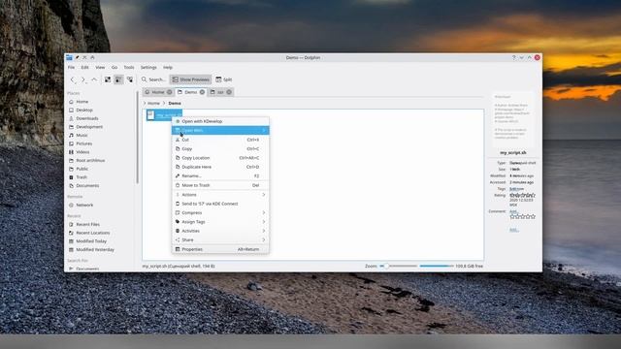Switch to Details view mode
The height and width of the screenshot is (349, 621).
(x=130, y=79)
